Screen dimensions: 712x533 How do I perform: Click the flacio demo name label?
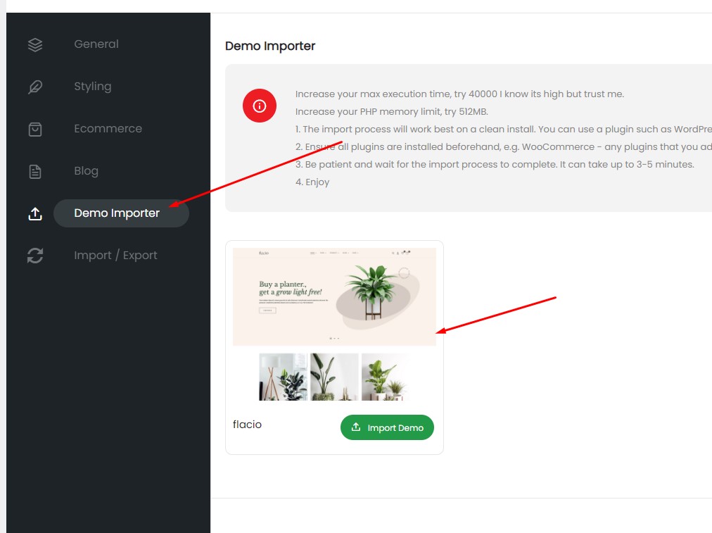tap(247, 425)
